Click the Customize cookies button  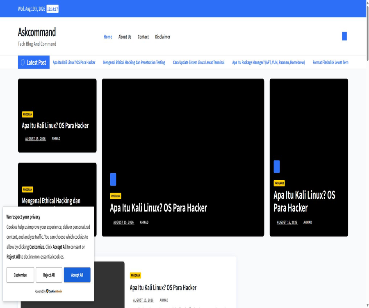(20, 275)
